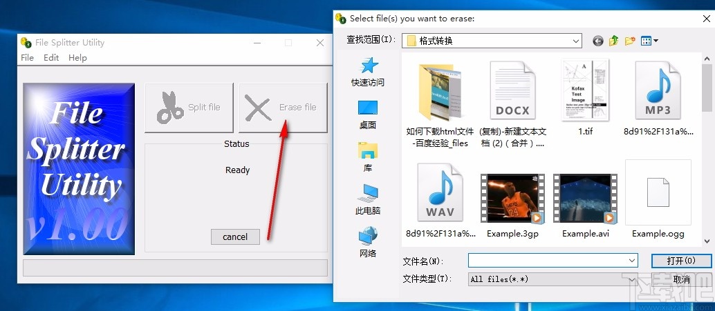Click the 取消 button
Image resolution: width=715 pixels, height=311 pixels.
681,279
